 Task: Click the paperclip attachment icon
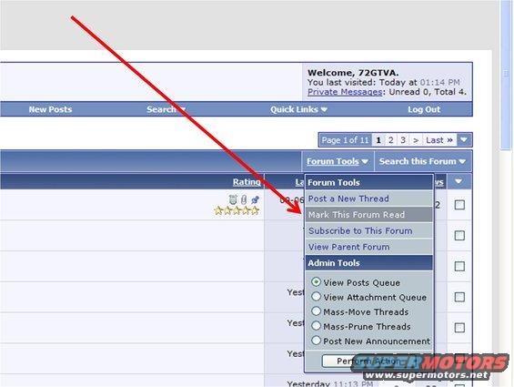pyautogui.click(x=244, y=199)
